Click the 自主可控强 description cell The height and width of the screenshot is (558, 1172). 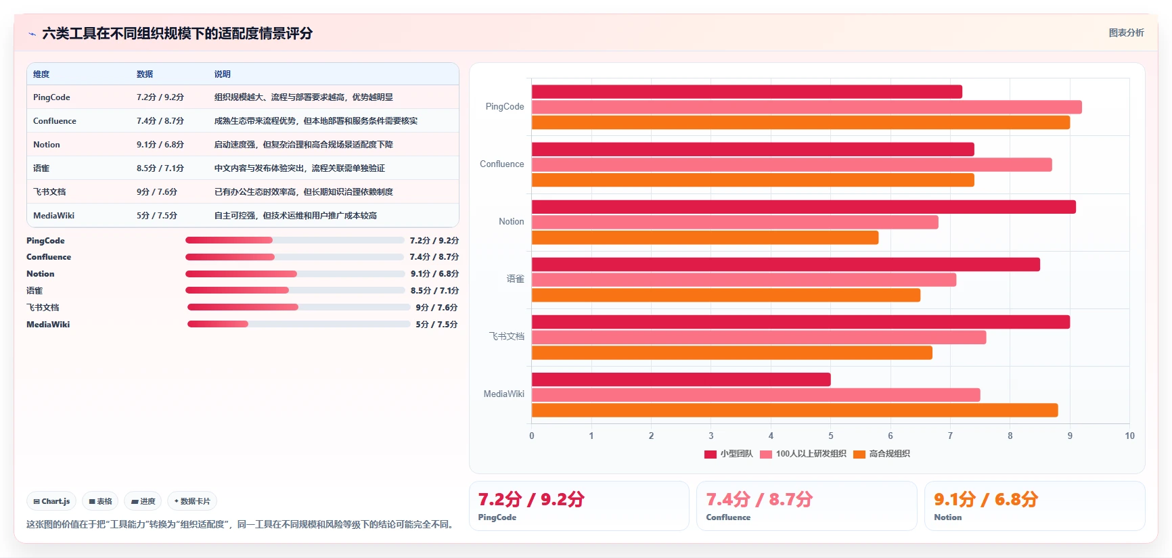tap(296, 216)
